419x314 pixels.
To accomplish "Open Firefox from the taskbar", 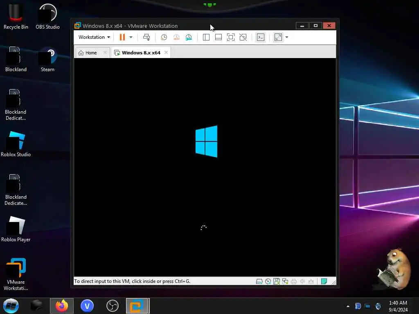I will pyautogui.click(x=62, y=306).
